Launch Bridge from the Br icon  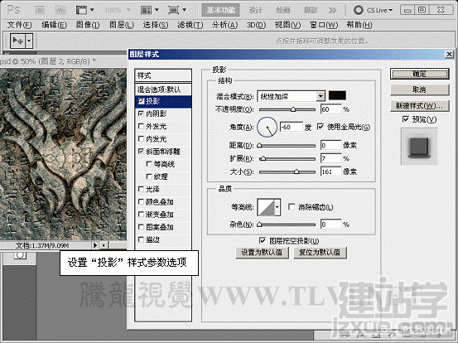[40, 10]
